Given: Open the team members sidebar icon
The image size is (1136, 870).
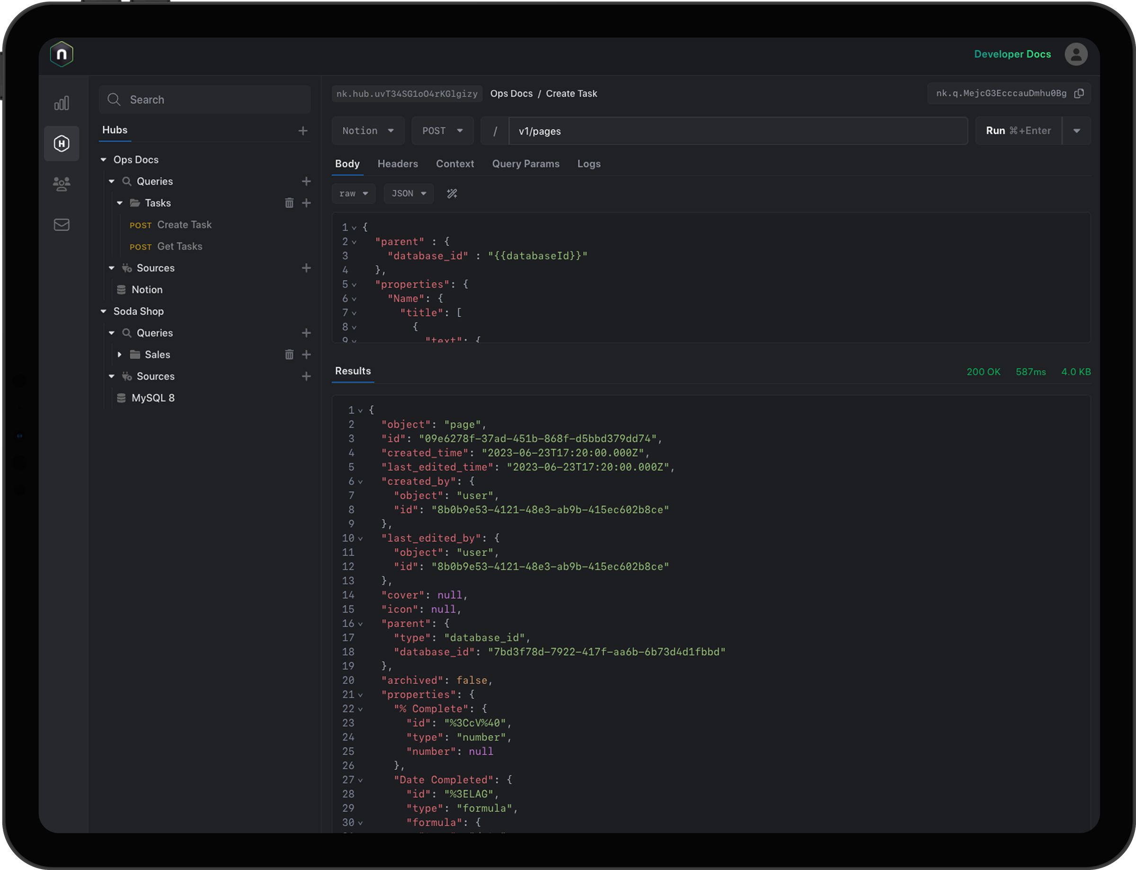Looking at the screenshot, I should pyautogui.click(x=62, y=184).
